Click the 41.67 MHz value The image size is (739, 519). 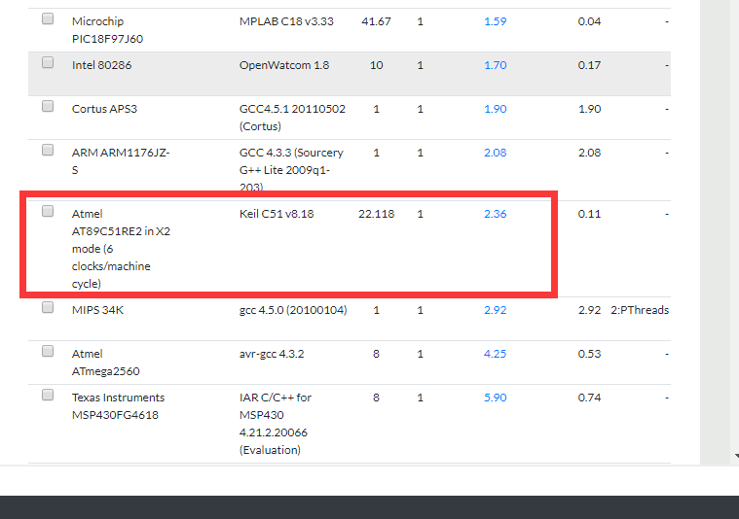pos(376,21)
